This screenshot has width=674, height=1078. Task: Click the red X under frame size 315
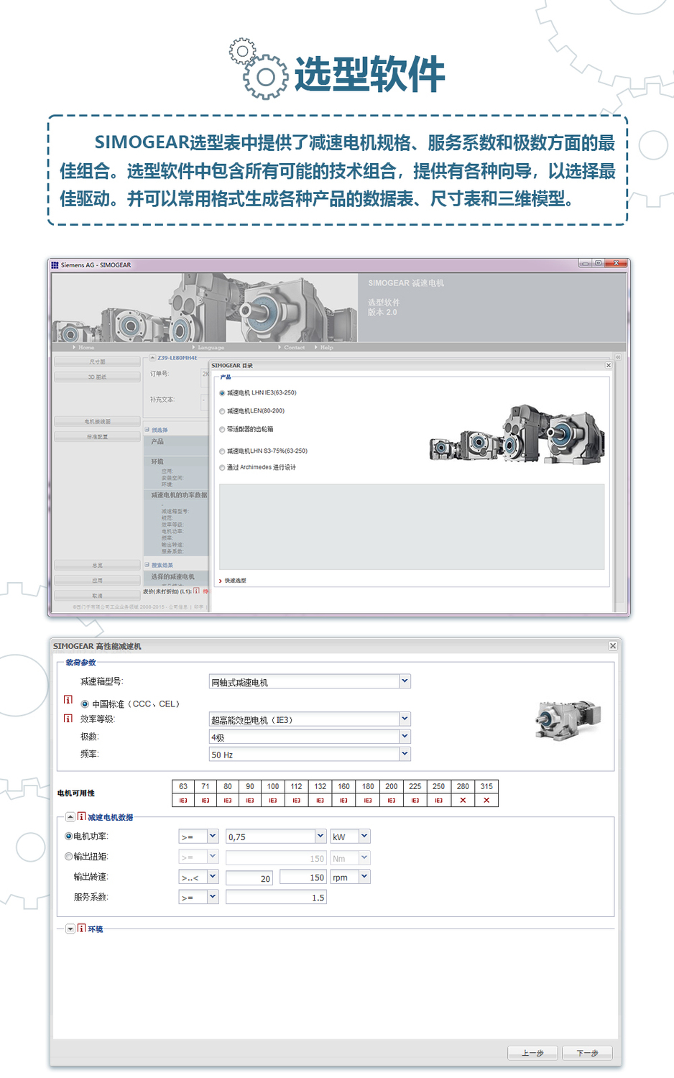click(486, 800)
